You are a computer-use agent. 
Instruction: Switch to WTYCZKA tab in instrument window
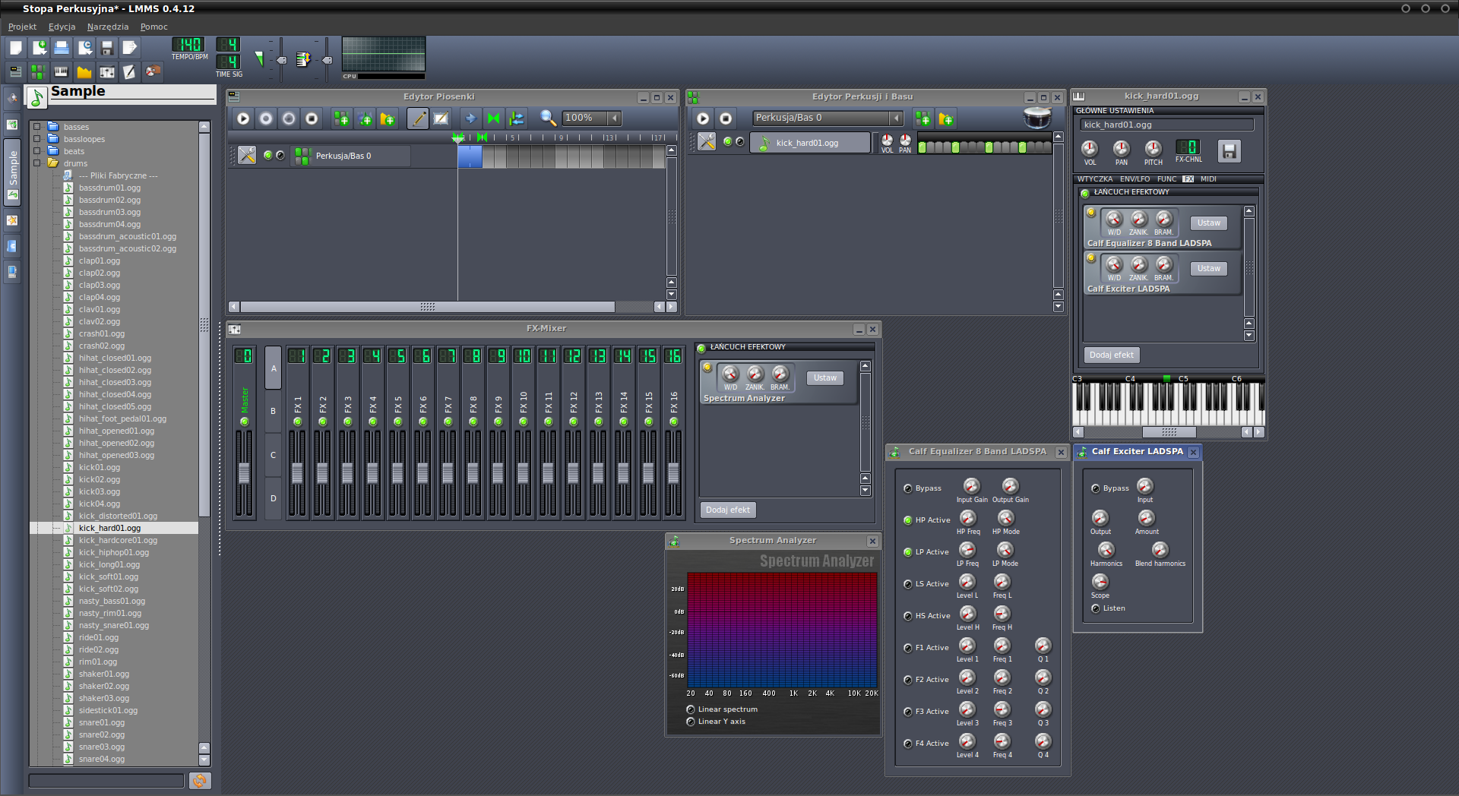tap(1094, 179)
